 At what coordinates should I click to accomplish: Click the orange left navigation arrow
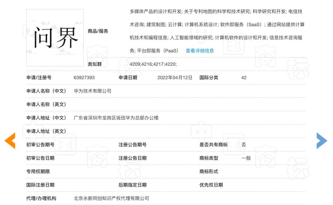tap(10, 140)
